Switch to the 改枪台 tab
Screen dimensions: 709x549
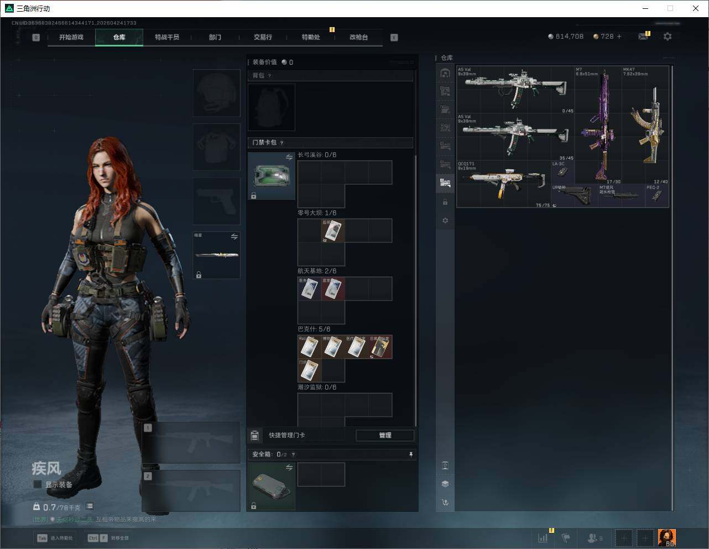tap(358, 37)
